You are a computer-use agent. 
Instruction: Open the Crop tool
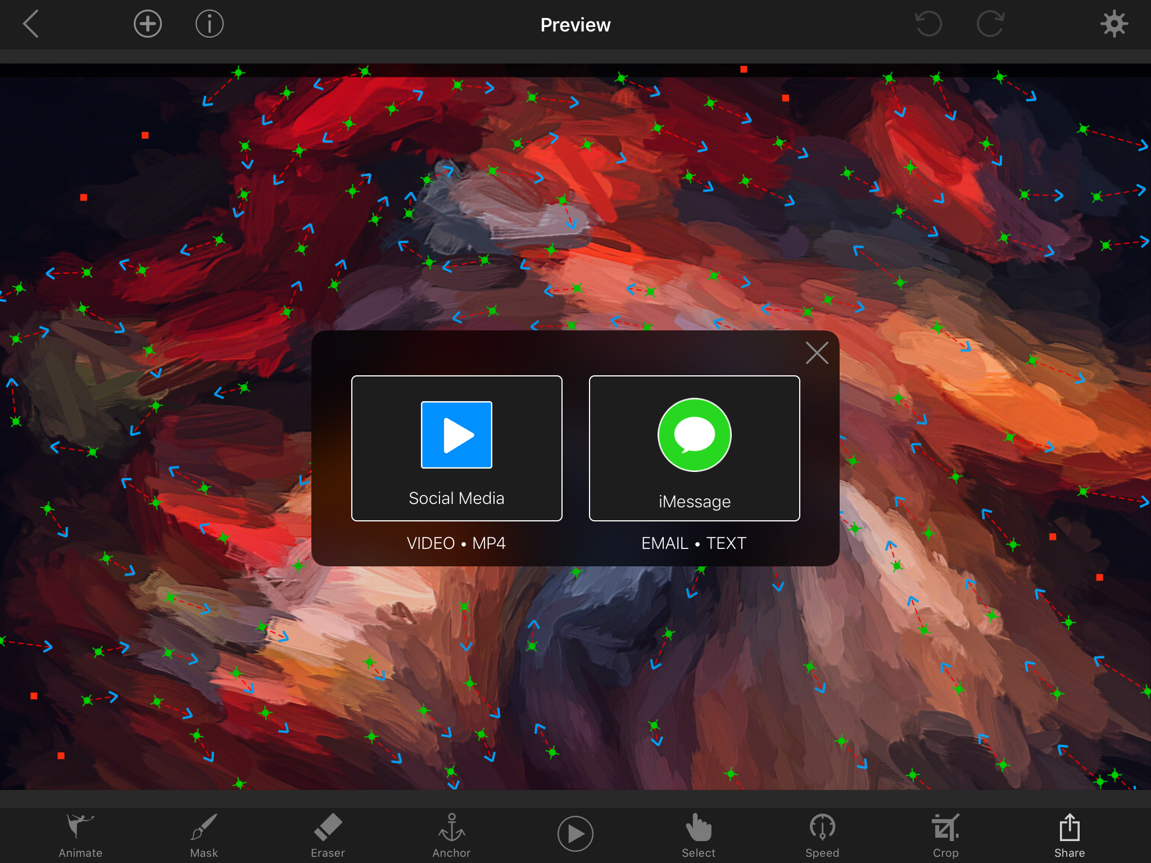(946, 835)
